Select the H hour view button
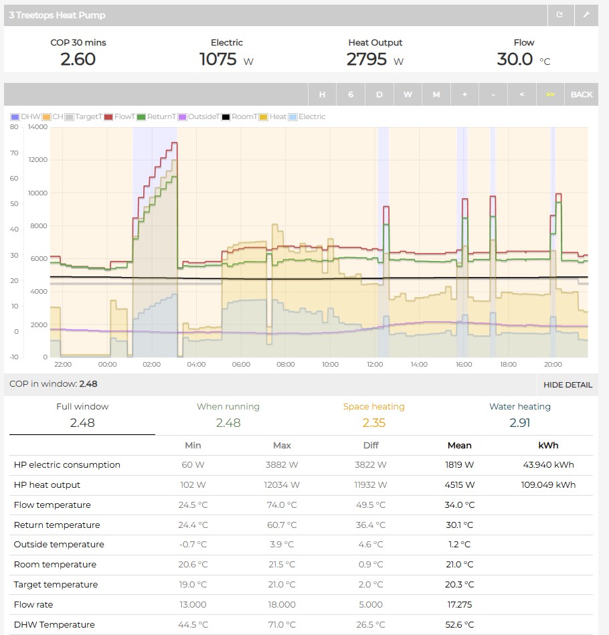This screenshot has height=635, width=609. point(322,94)
